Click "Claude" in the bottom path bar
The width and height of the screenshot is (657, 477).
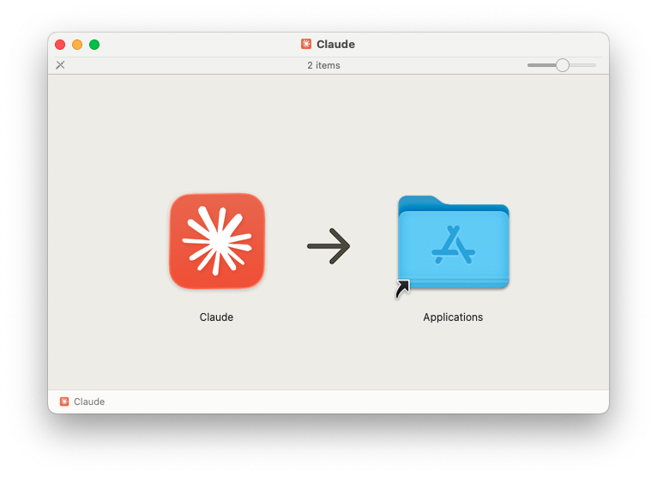click(89, 402)
